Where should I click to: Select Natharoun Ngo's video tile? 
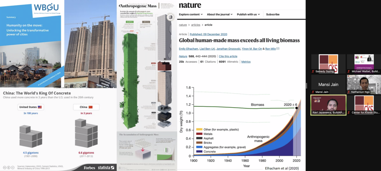point(364,85)
